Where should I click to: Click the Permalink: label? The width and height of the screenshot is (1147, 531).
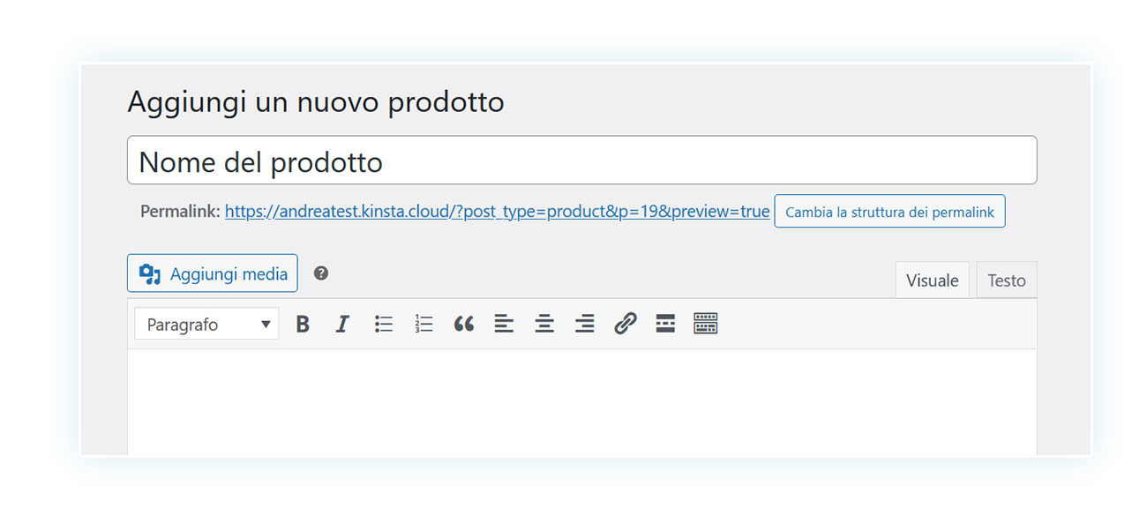tap(180, 212)
